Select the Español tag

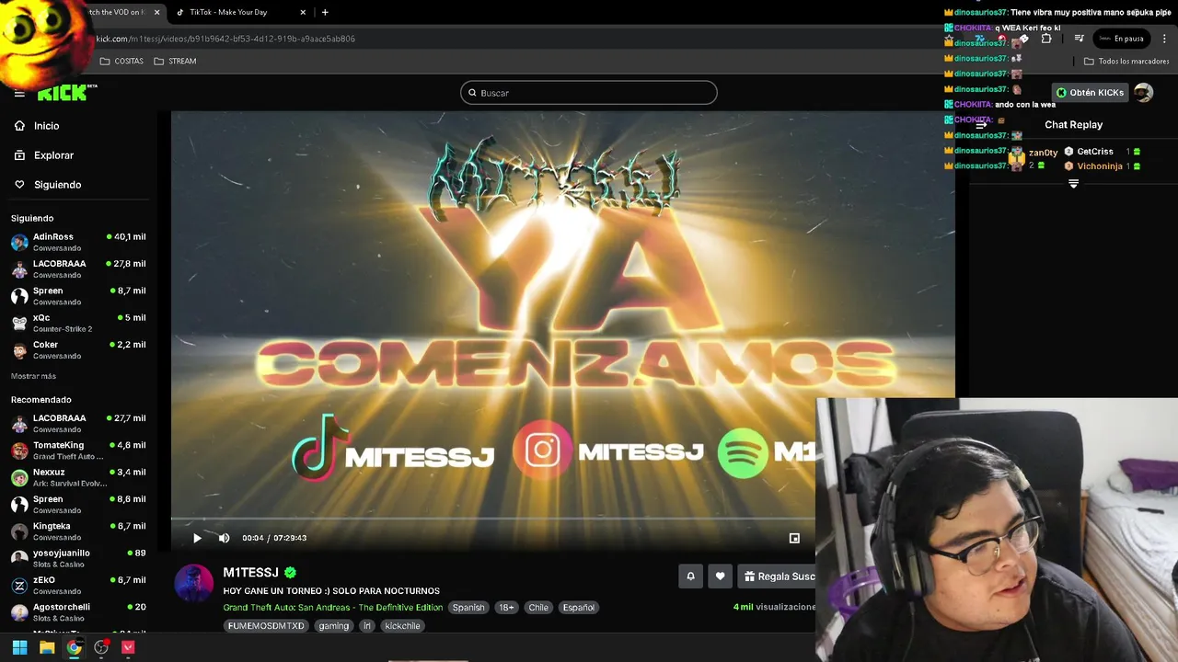(579, 608)
